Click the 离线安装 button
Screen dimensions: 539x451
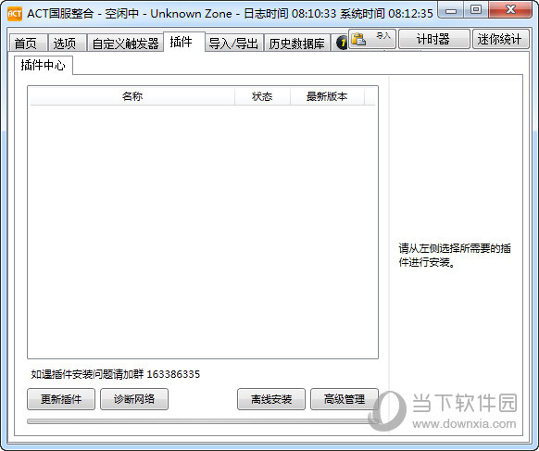pyautogui.click(x=270, y=399)
